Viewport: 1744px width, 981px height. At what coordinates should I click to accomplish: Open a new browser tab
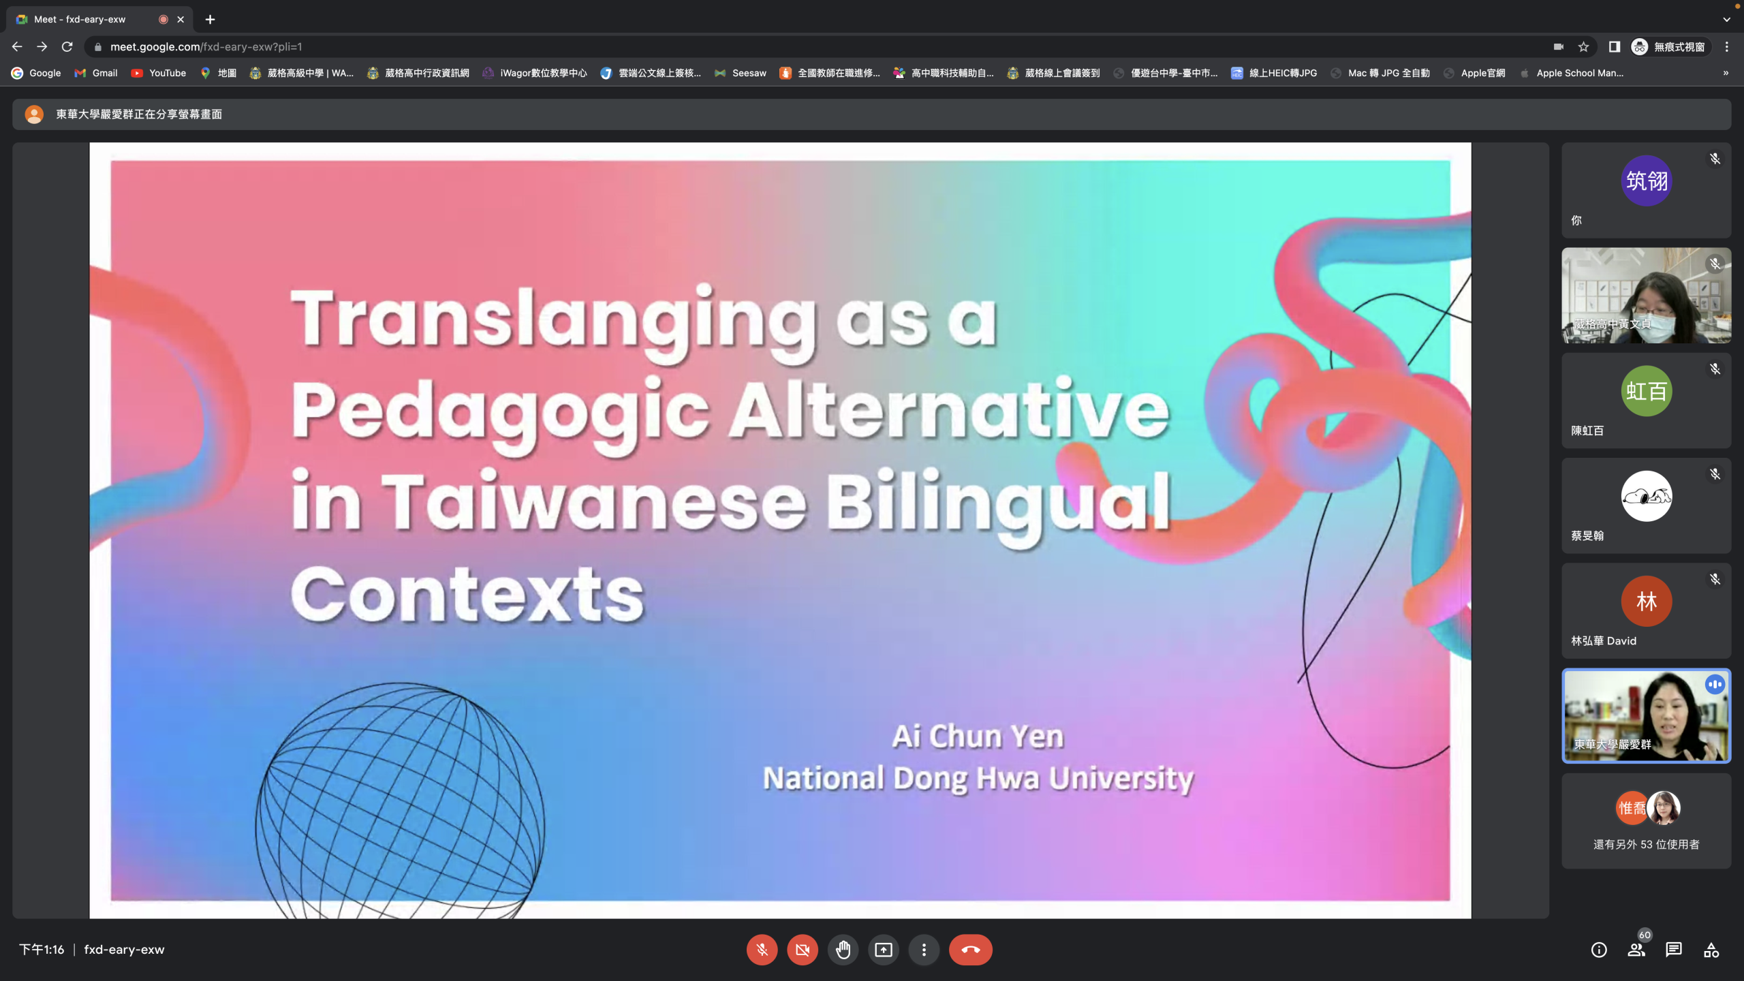tap(210, 19)
